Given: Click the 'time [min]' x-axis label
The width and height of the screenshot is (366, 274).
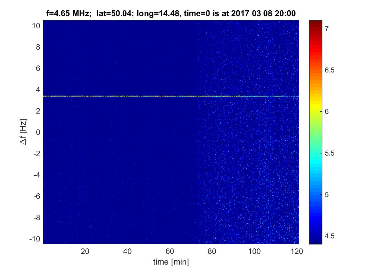Looking at the screenshot, I should click(x=171, y=262).
